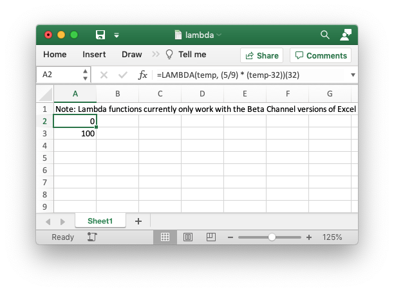Click cell A3 containing 100
Viewport: 394px width, 292px height.
pos(75,134)
